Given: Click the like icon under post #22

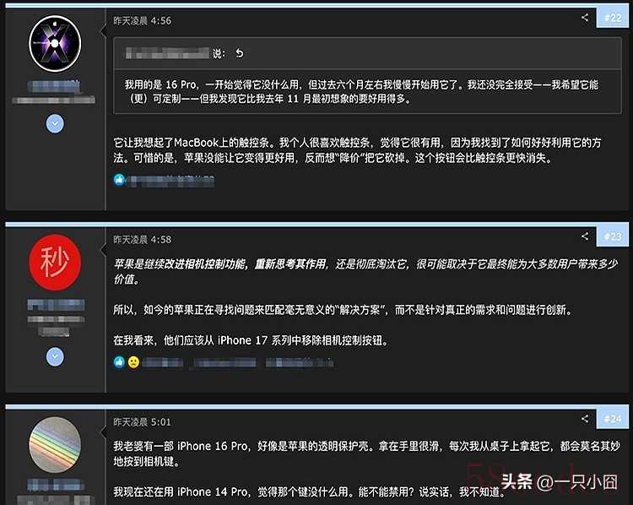Looking at the screenshot, I should pyautogui.click(x=119, y=180).
